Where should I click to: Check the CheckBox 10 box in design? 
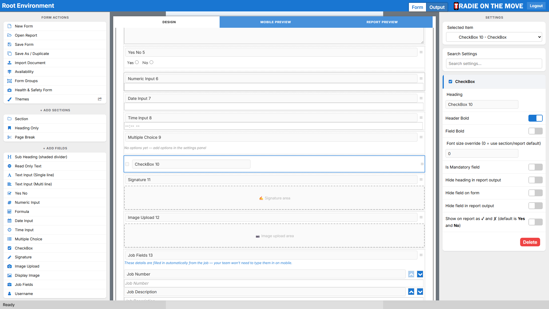(x=127, y=164)
